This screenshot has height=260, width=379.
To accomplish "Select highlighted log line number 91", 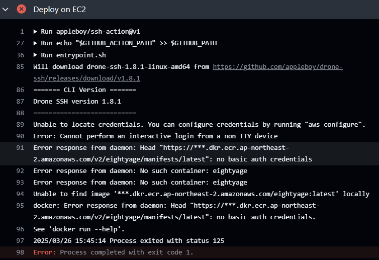I will point(20,148).
